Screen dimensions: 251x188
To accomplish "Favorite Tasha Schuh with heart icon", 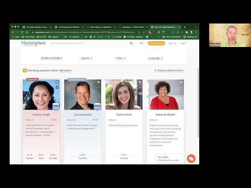I will 140,82.
